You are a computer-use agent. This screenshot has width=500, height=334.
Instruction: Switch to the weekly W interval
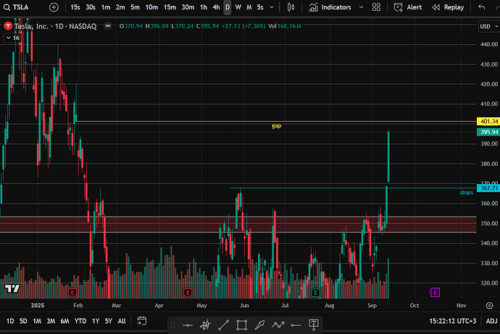(x=238, y=7)
